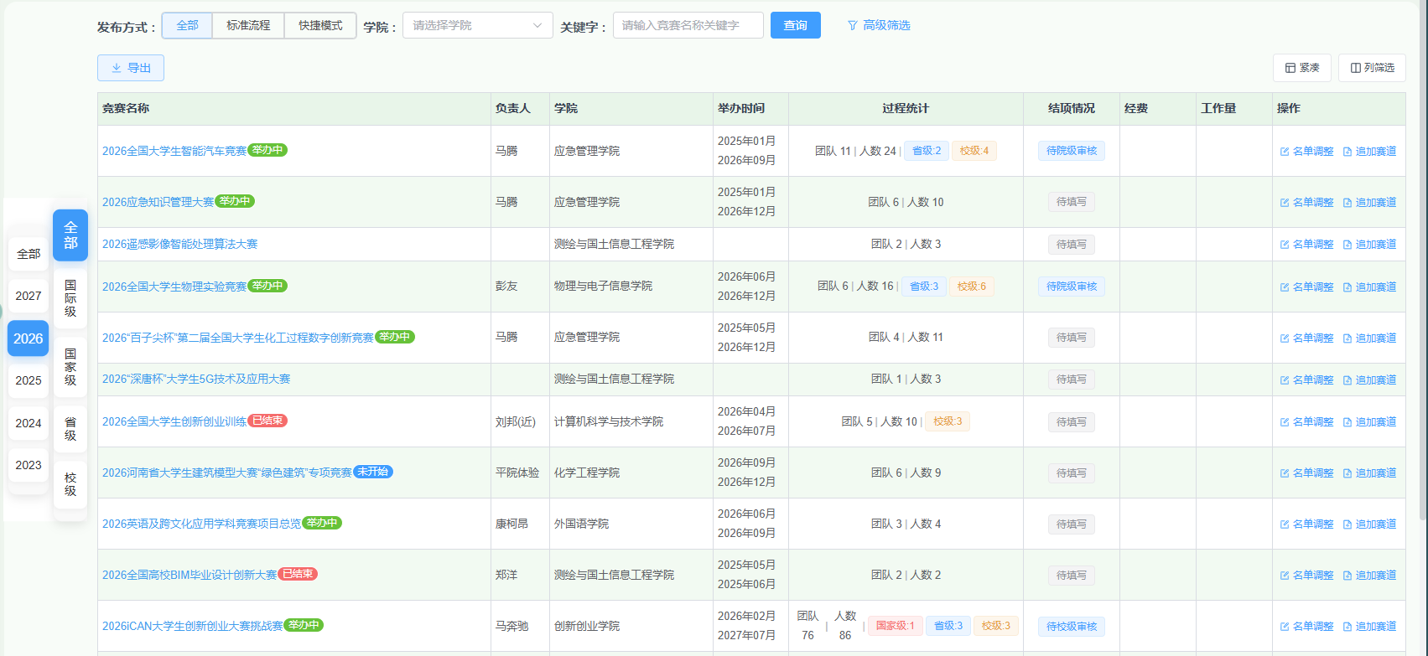The image size is (1428, 656).
Task: Select the 省级 level tab
Action: [x=70, y=429]
